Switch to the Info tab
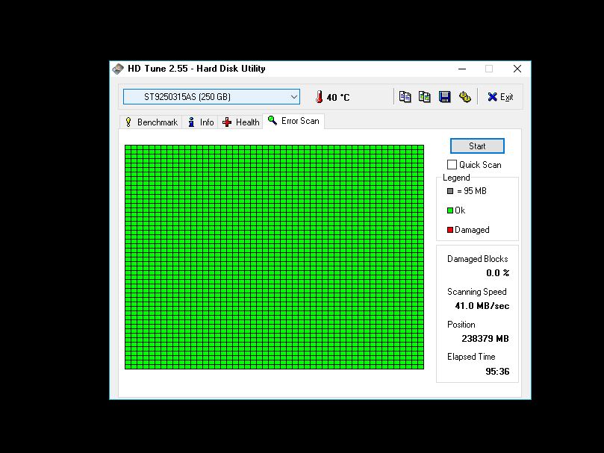 coord(200,122)
